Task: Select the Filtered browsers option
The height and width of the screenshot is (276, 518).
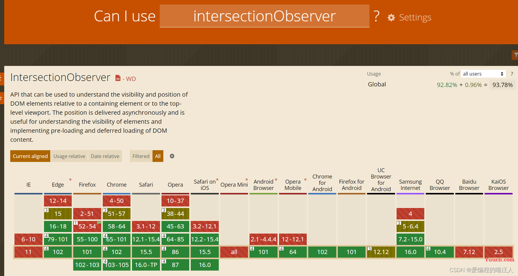Action: [141, 156]
